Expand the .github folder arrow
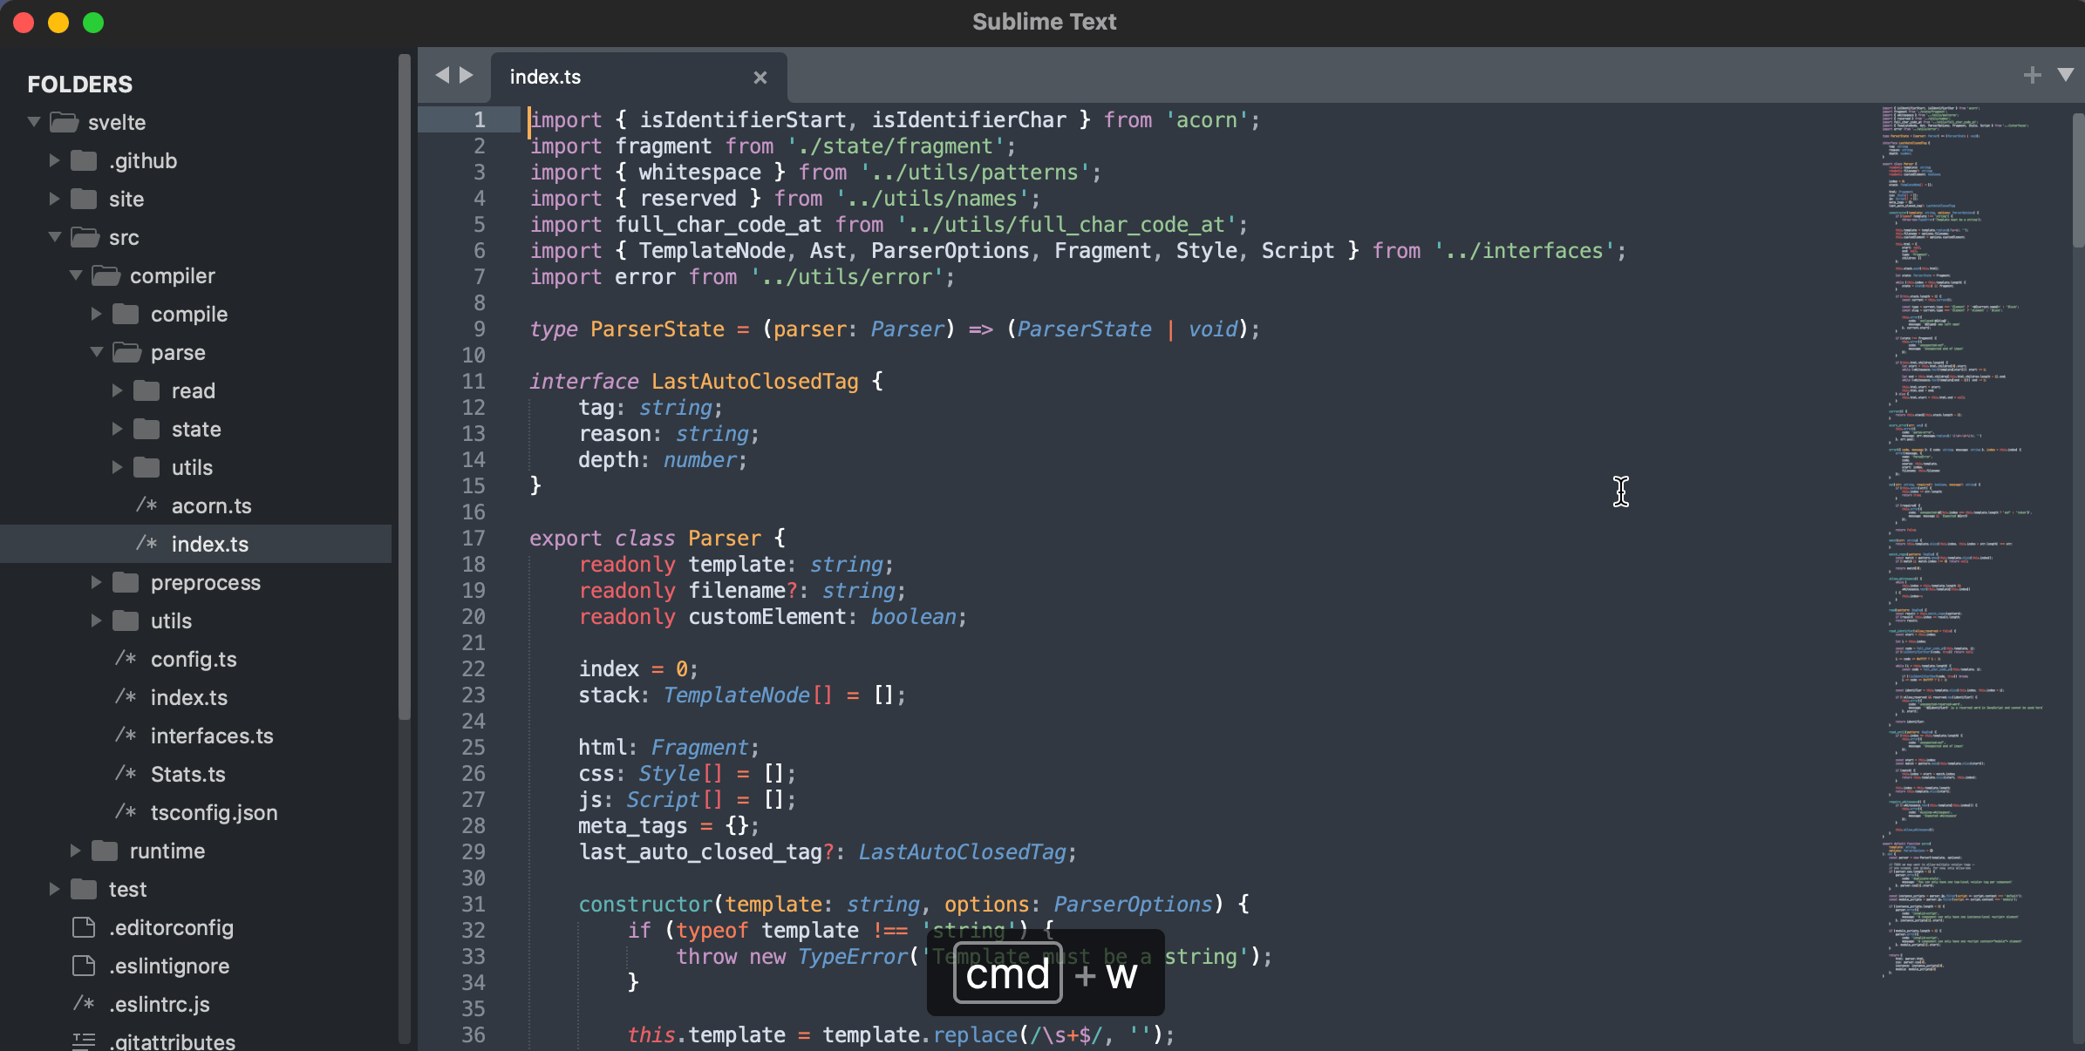Viewport: 2085px width, 1051px height. pyautogui.click(x=54, y=160)
